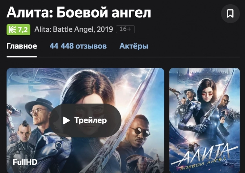Open the green 7,2 rating badge
The height and width of the screenshot is (173, 245).
pos(18,29)
